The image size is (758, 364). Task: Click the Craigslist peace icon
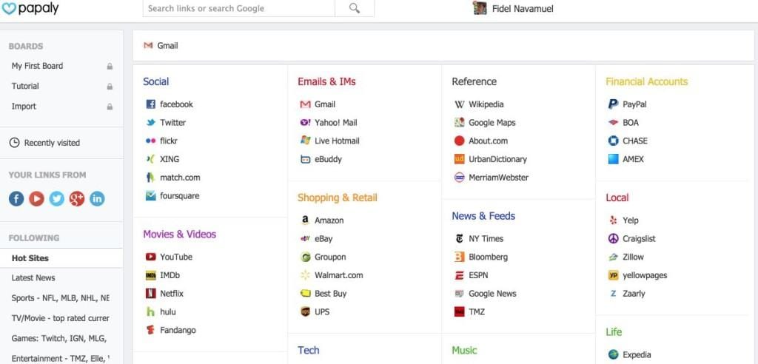(614, 238)
